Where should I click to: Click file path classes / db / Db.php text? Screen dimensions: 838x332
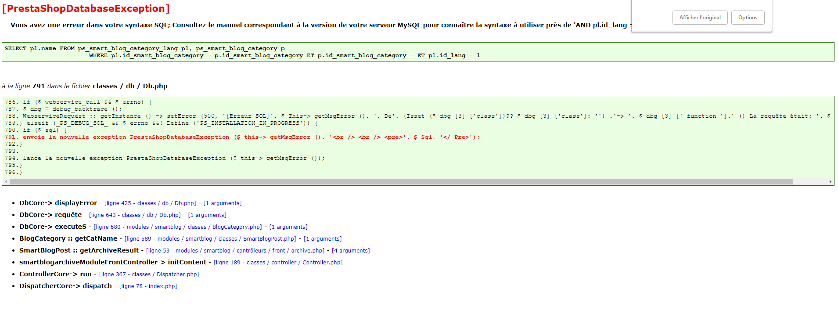point(130,86)
